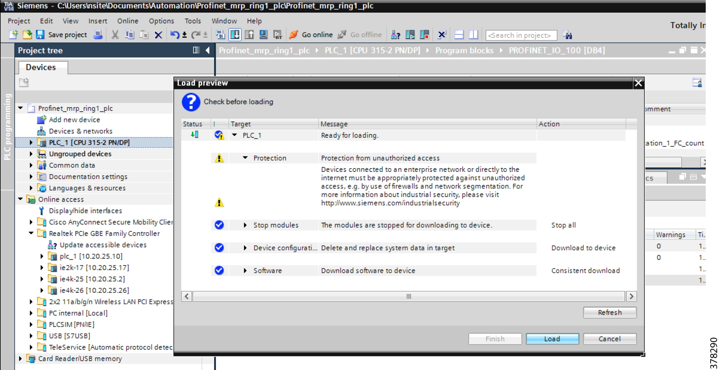Expand plc_1 [10.20.25.10] node

point(42,256)
